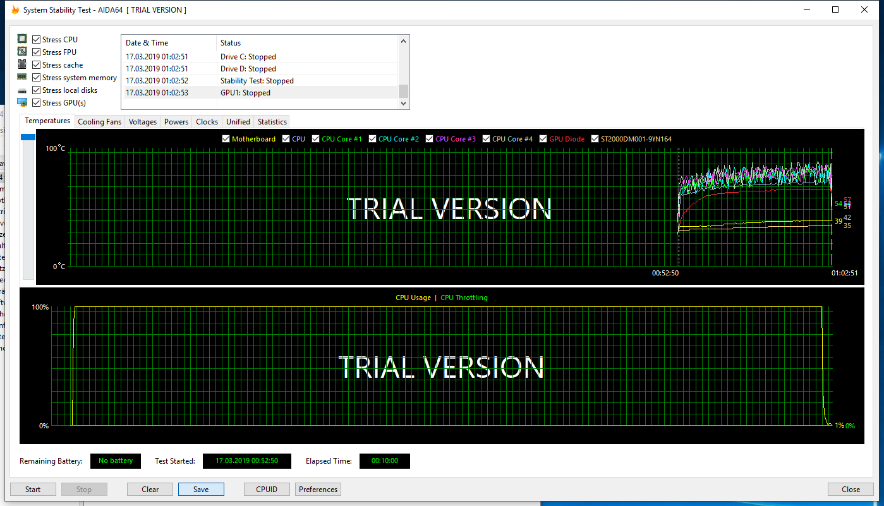Click the percent icon beside Stress FPU
This screenshot has height=506, width=884.
22,52
